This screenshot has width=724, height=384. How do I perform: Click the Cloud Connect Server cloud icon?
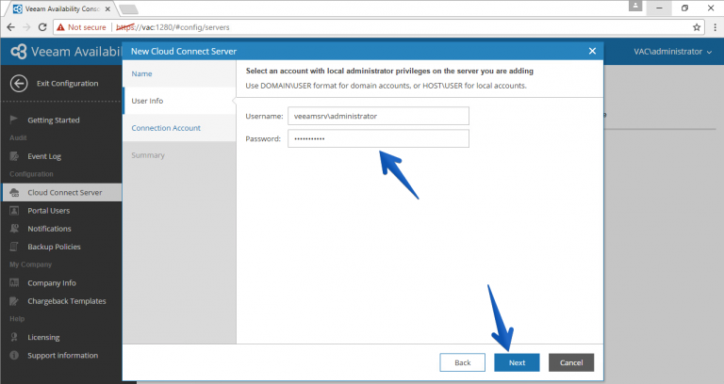tap(14, 192)
